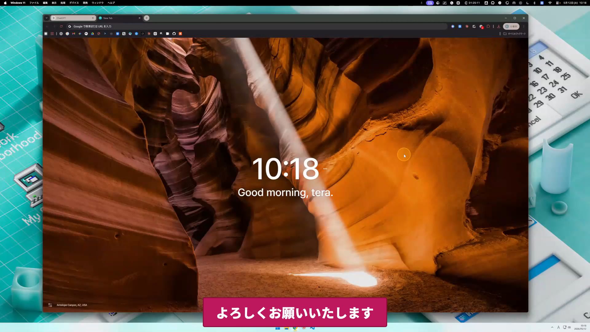
Task: Open the Claude starburst bookmark
Action: pyautogui.click(x=149, y=34)
